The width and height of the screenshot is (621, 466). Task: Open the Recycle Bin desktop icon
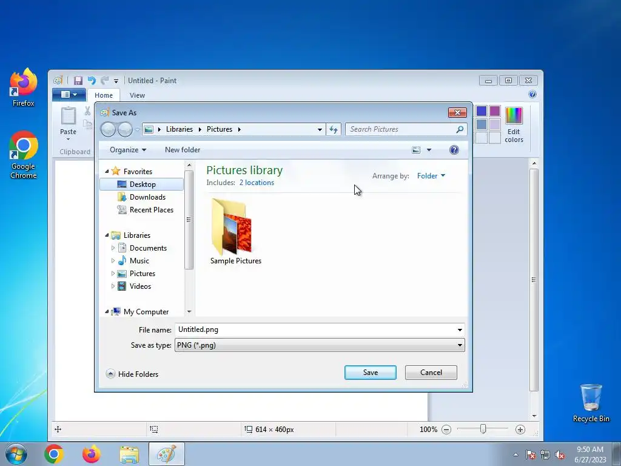[x=591, y=404]
